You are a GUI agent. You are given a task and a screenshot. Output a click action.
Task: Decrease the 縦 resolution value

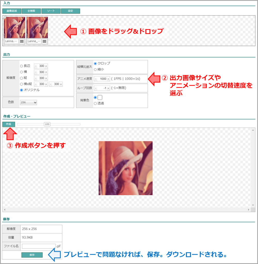36,78
